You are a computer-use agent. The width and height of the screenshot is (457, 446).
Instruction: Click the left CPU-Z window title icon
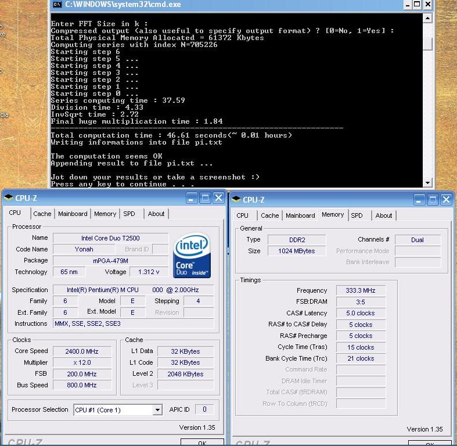coord(9,197)
